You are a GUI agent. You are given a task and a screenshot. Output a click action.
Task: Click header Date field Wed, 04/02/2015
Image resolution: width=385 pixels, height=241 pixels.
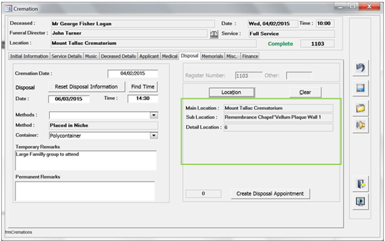pos(272,24)
